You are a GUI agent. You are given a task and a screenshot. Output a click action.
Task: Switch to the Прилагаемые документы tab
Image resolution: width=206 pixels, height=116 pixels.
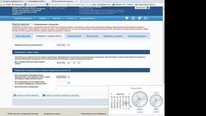[137, 36]
